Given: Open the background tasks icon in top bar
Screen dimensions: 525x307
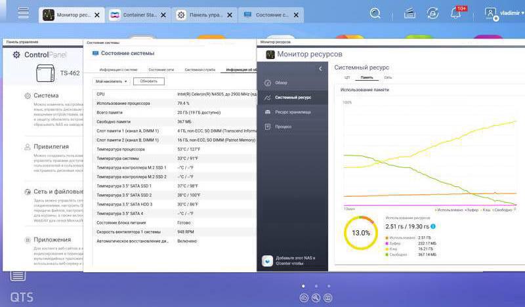Looking at the screenshot, I should (409, 13).
